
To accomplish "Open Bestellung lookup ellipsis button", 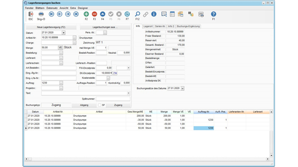I will [61, 53].
